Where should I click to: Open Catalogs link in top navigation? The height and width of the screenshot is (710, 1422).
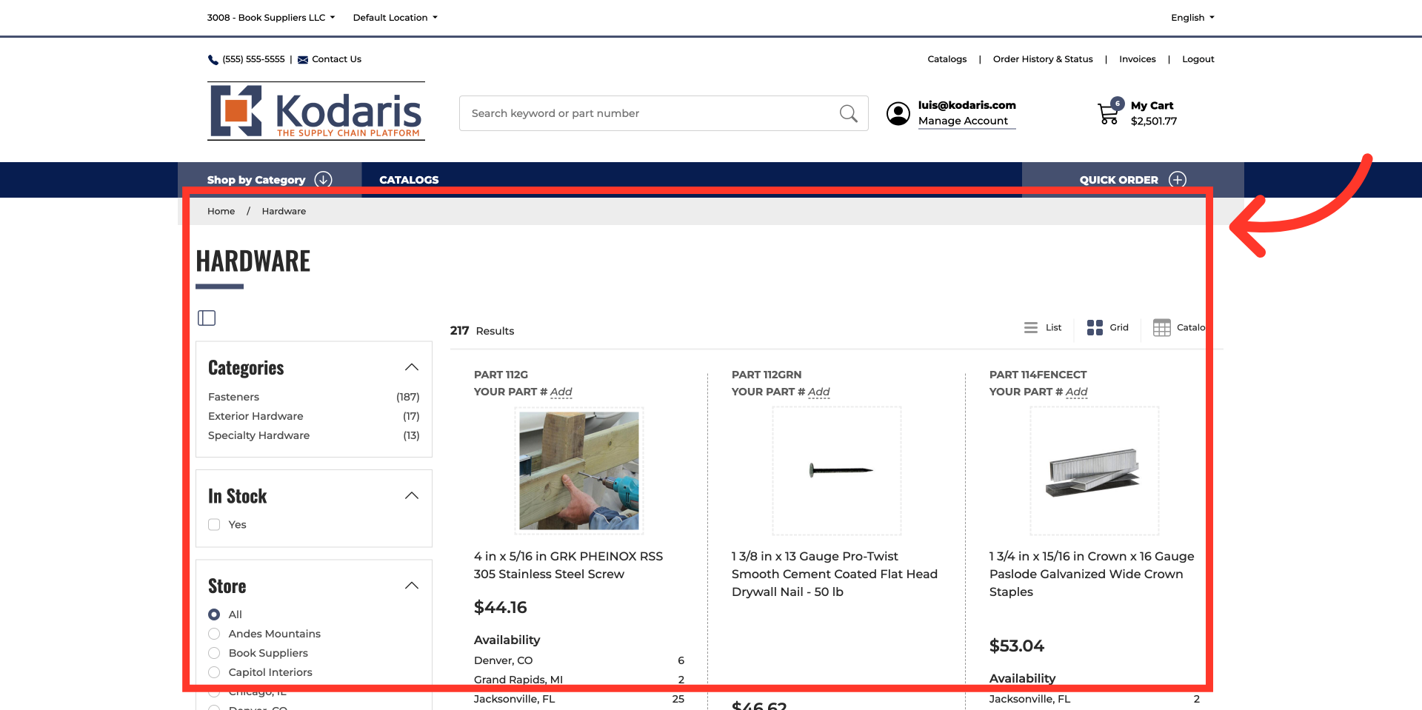pyautogui.click(x=947, y=59)
